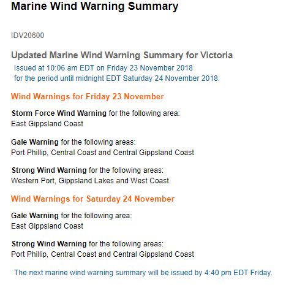The height and width of the screenshot is (285, 297).
Task: Click the Marine Wind Warning Summary title
Action: 95,6
